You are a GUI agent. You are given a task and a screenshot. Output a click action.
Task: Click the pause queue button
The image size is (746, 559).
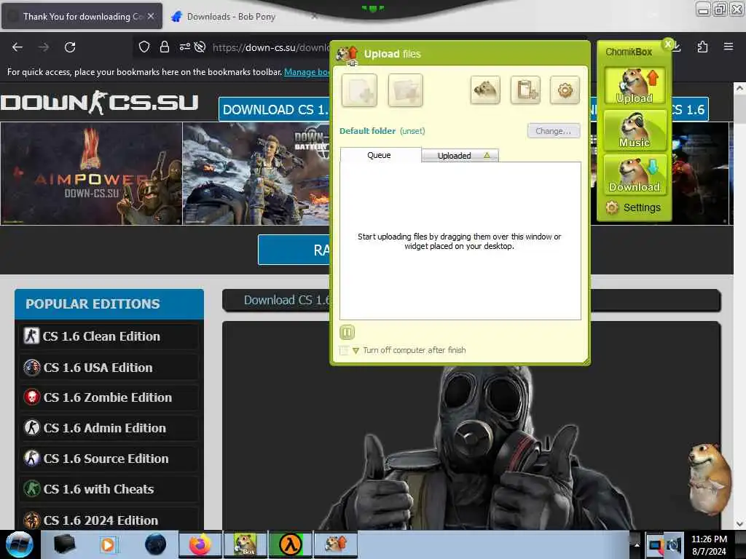(x=347, y=332)
